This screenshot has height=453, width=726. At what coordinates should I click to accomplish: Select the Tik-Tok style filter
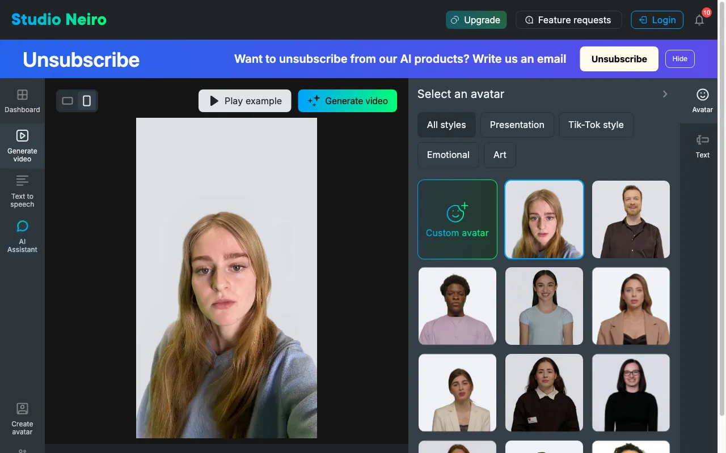click(596, 125)
